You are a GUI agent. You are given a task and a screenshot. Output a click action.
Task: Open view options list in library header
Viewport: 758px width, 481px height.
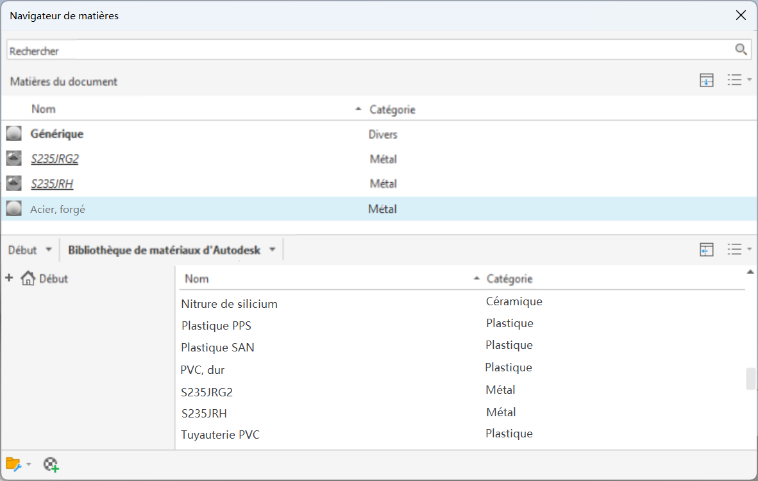739,250
